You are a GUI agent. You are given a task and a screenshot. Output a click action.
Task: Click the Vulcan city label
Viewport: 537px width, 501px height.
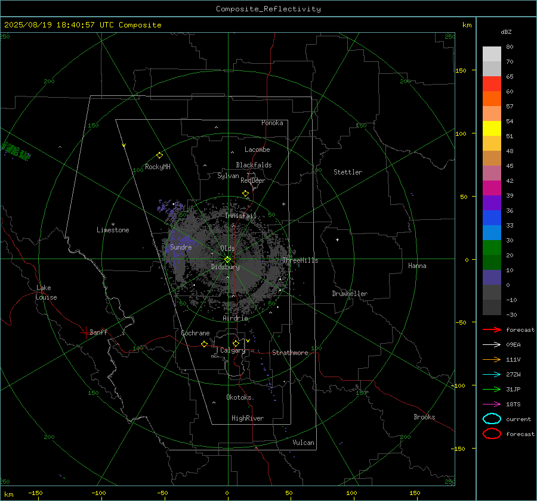(x=304, y=443)
